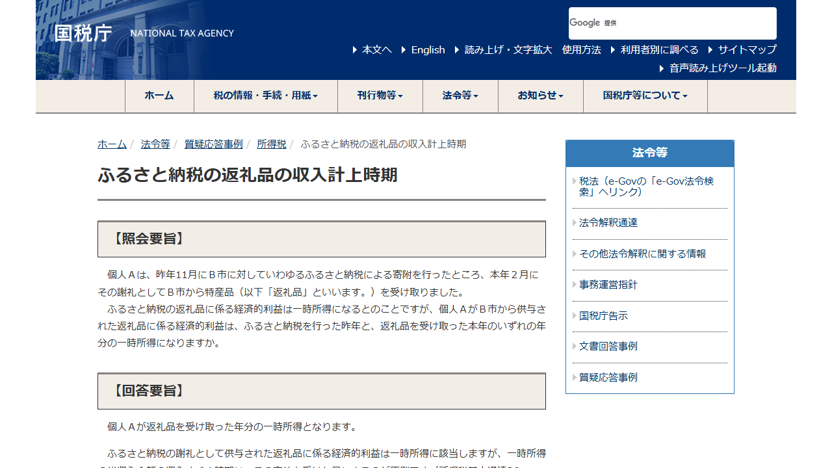832x468 pixels.
Task: Click ホーム breadcrumb link
Action: [112, 144]
